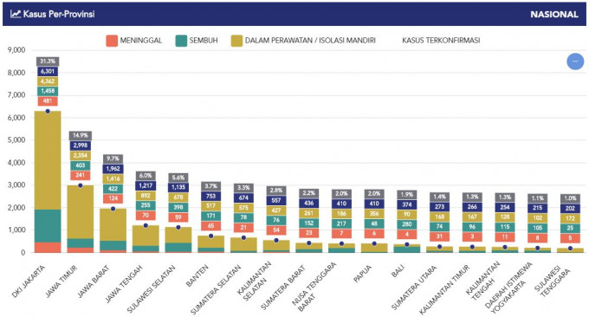The image size is (589, 317).
Task: Click the DKI Jakarta stacked bar
Action: point(48,182)
